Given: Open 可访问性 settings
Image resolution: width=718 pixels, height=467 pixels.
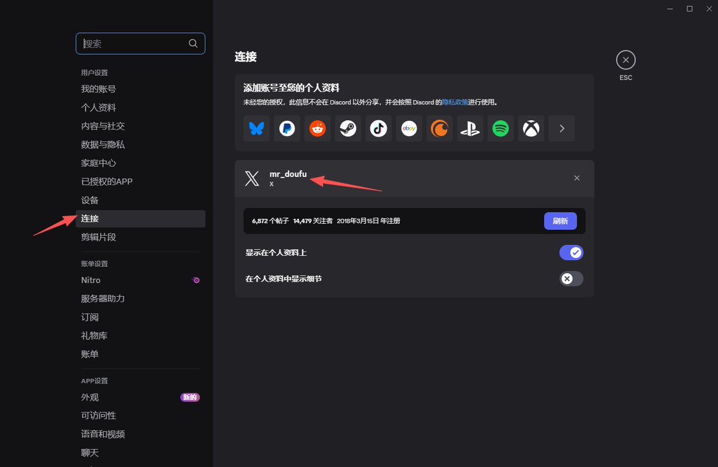Looking at the screenshot, I should click(x=141, y=416).
